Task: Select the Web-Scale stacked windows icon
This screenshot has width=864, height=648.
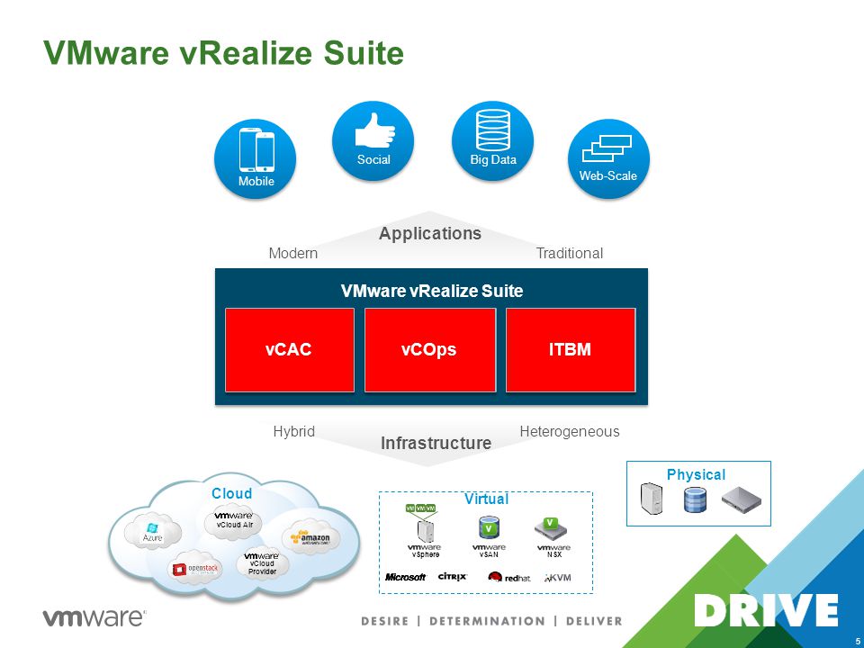Action: click(x=608, y=158)
